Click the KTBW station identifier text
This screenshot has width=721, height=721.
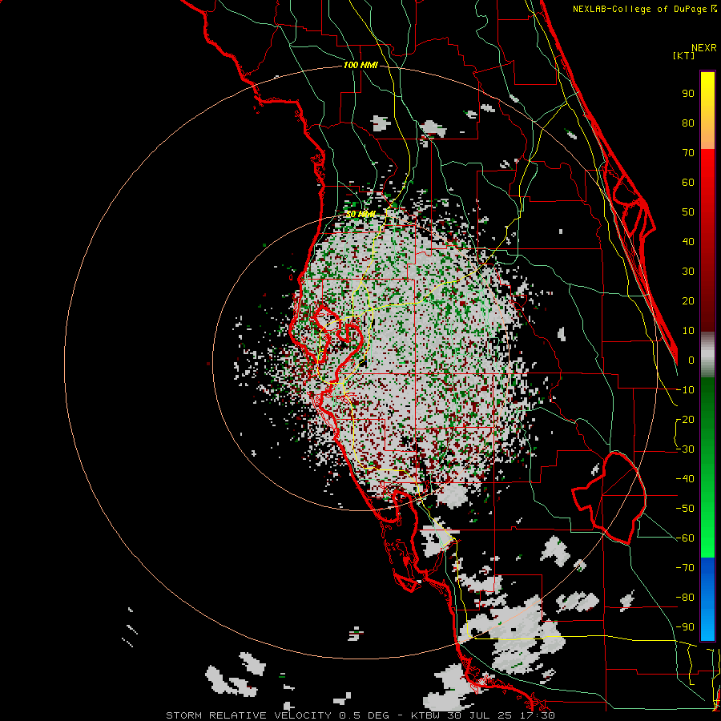point(426,715)
